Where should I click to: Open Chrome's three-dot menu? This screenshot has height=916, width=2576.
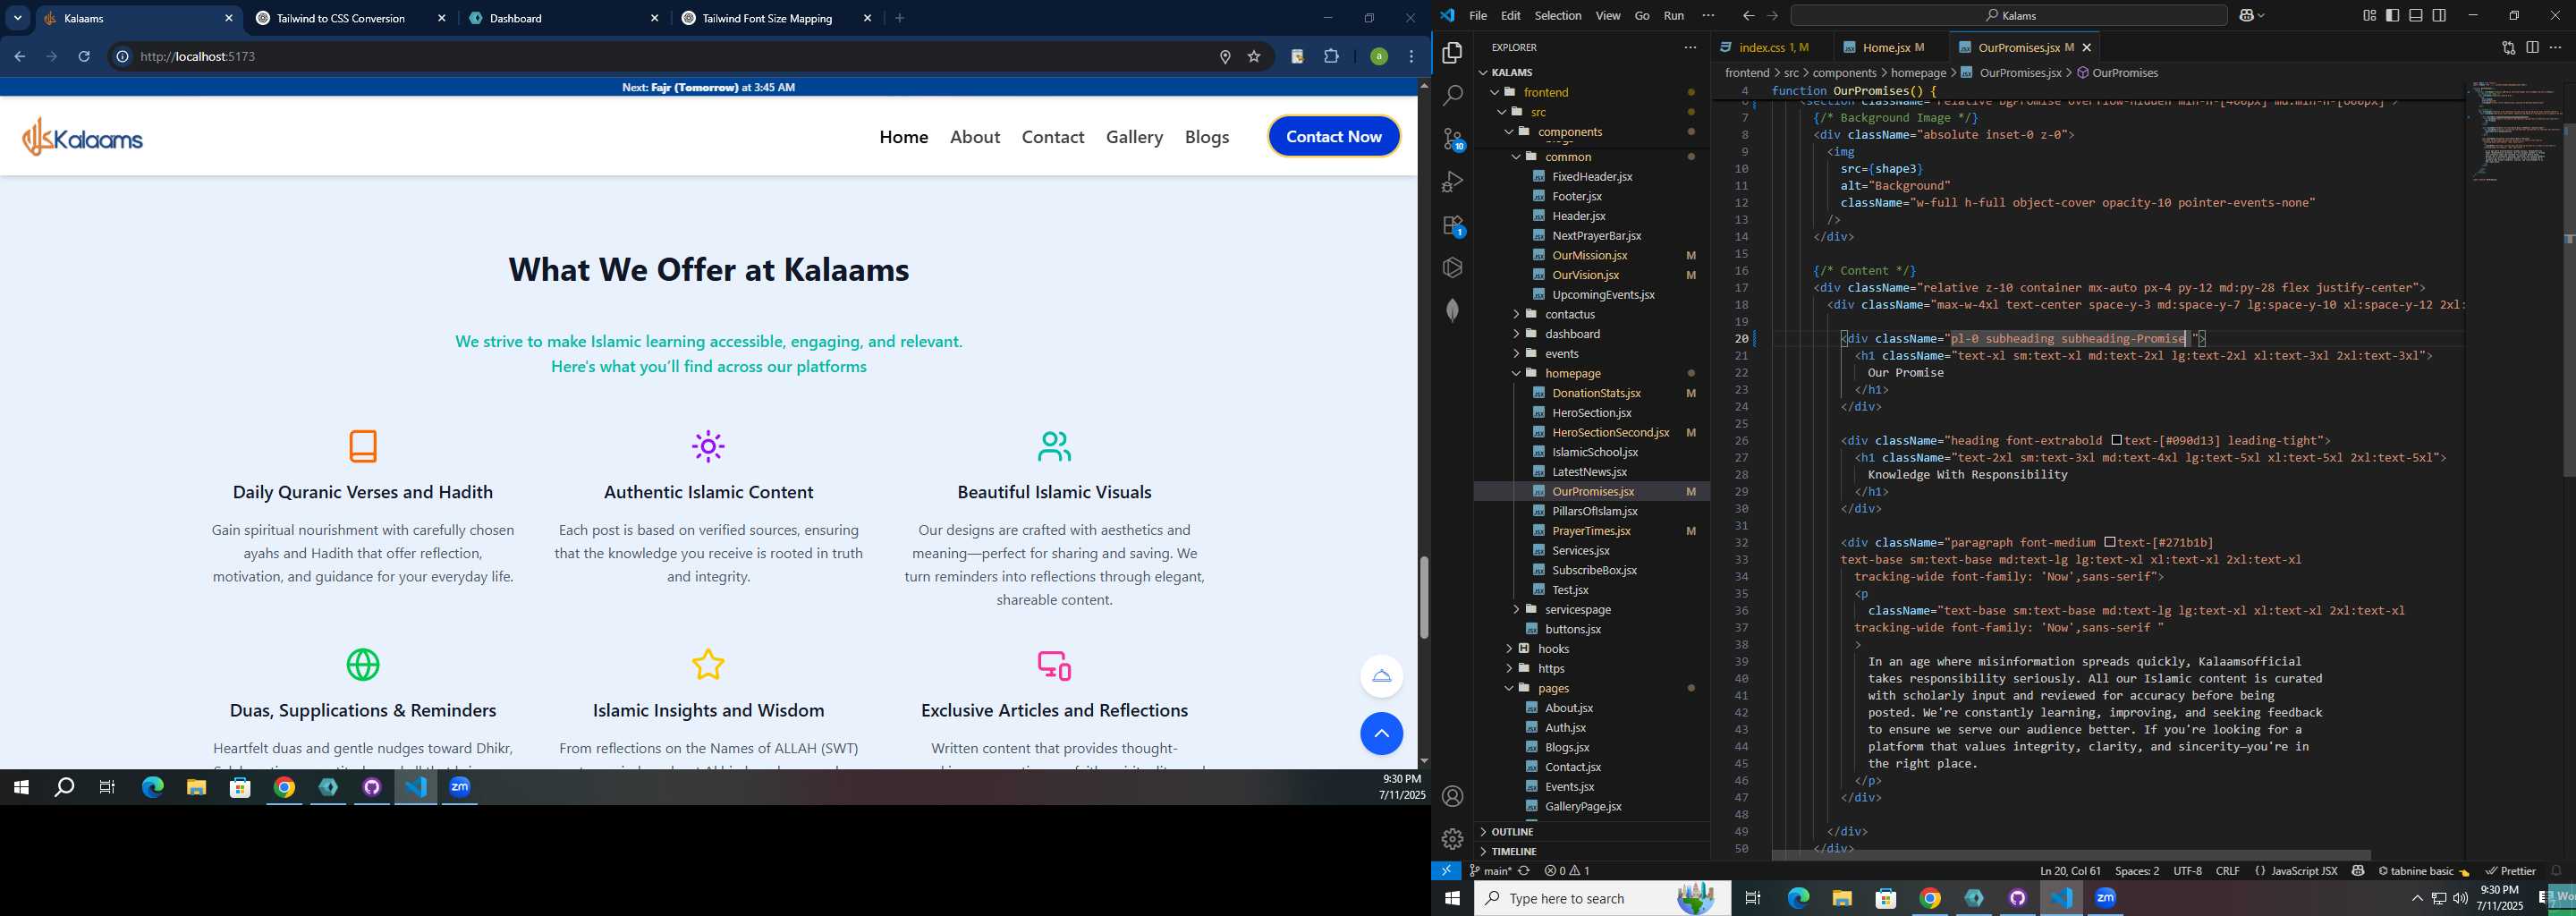point(1411,57)
